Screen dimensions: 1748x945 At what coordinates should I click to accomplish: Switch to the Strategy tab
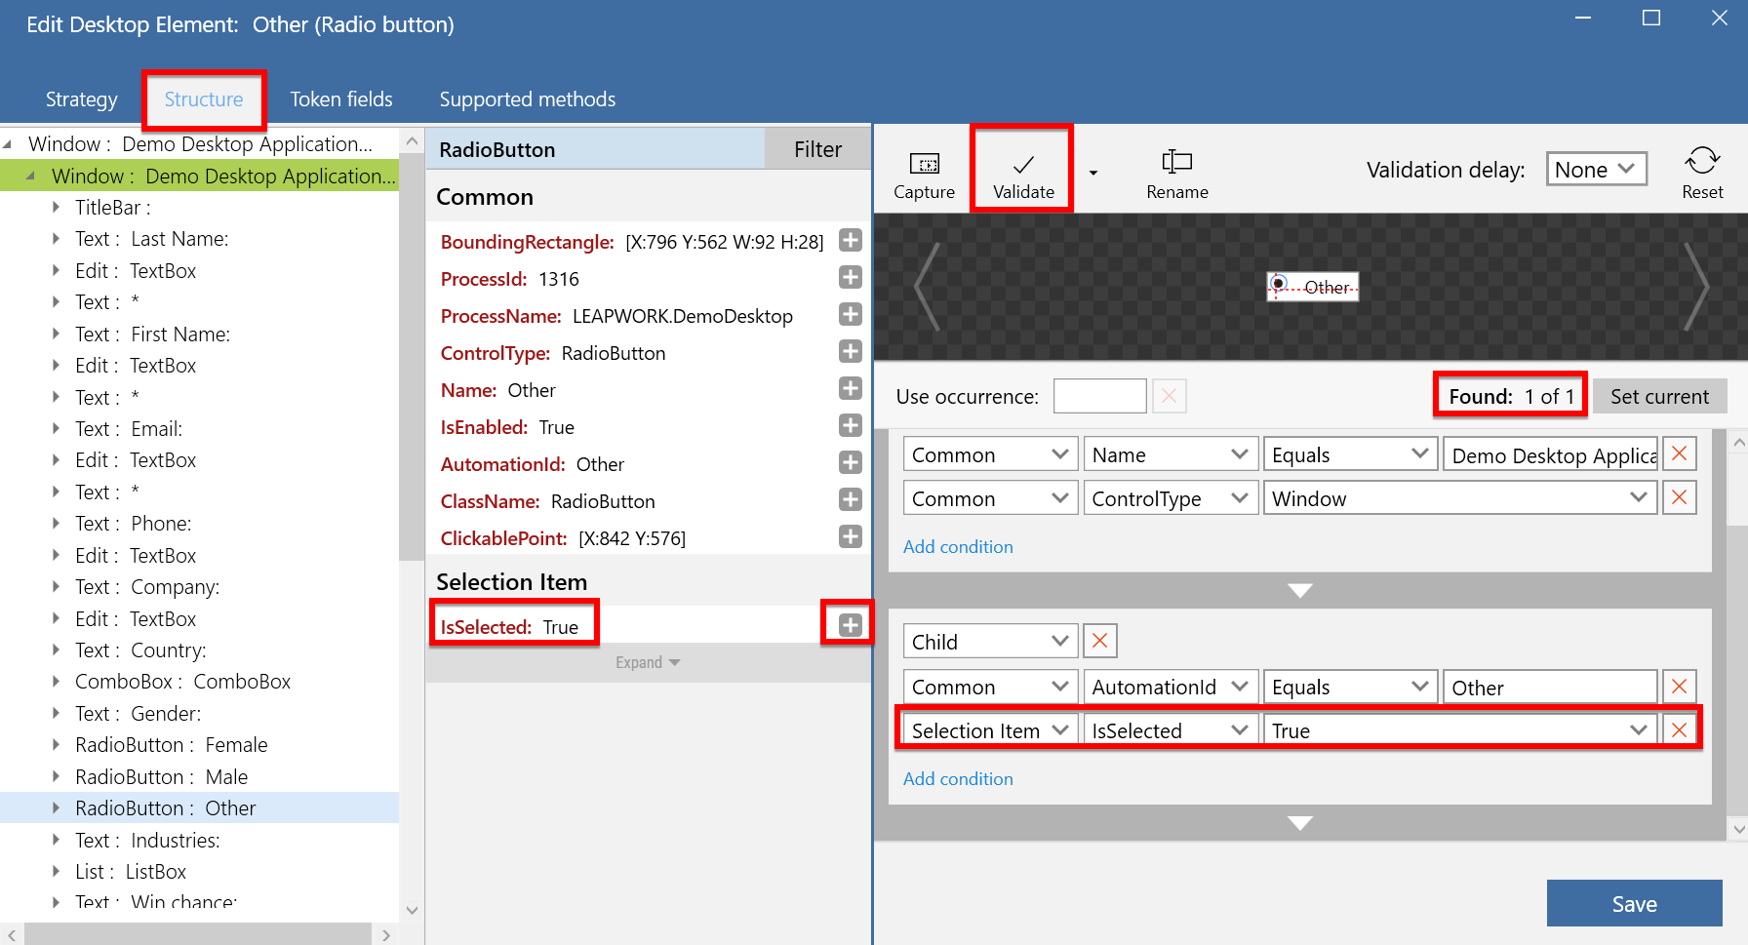tap(81, 99)
